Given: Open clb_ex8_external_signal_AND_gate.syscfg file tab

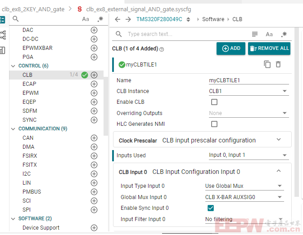Looking at the screenshot, I should 139,9.
